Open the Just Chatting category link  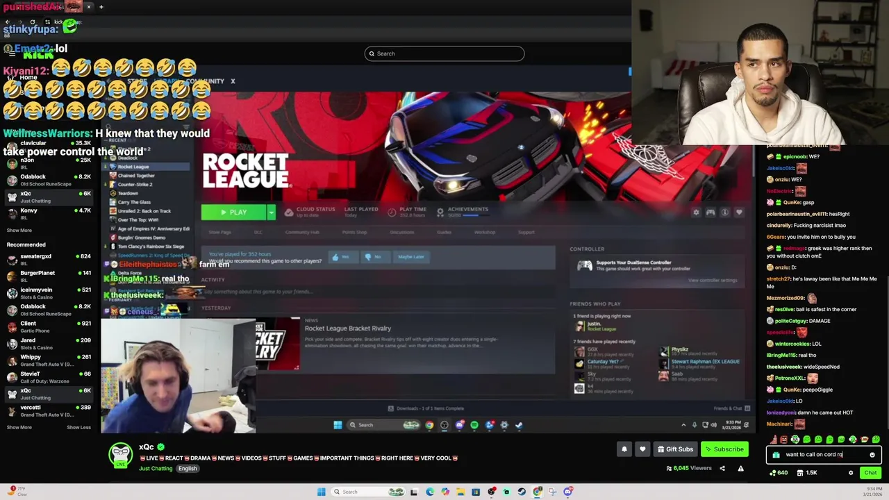coord(156,469)
